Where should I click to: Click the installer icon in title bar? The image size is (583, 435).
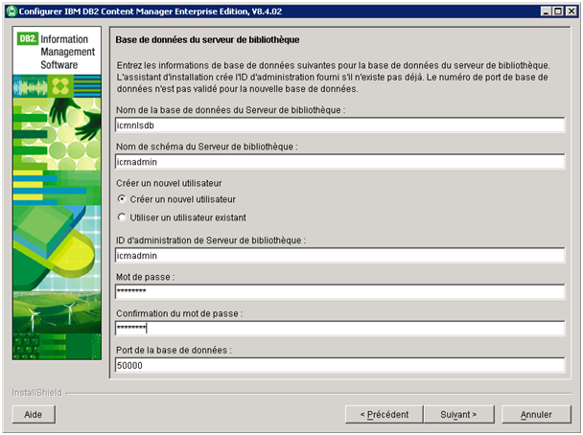(x=12, y=11)
